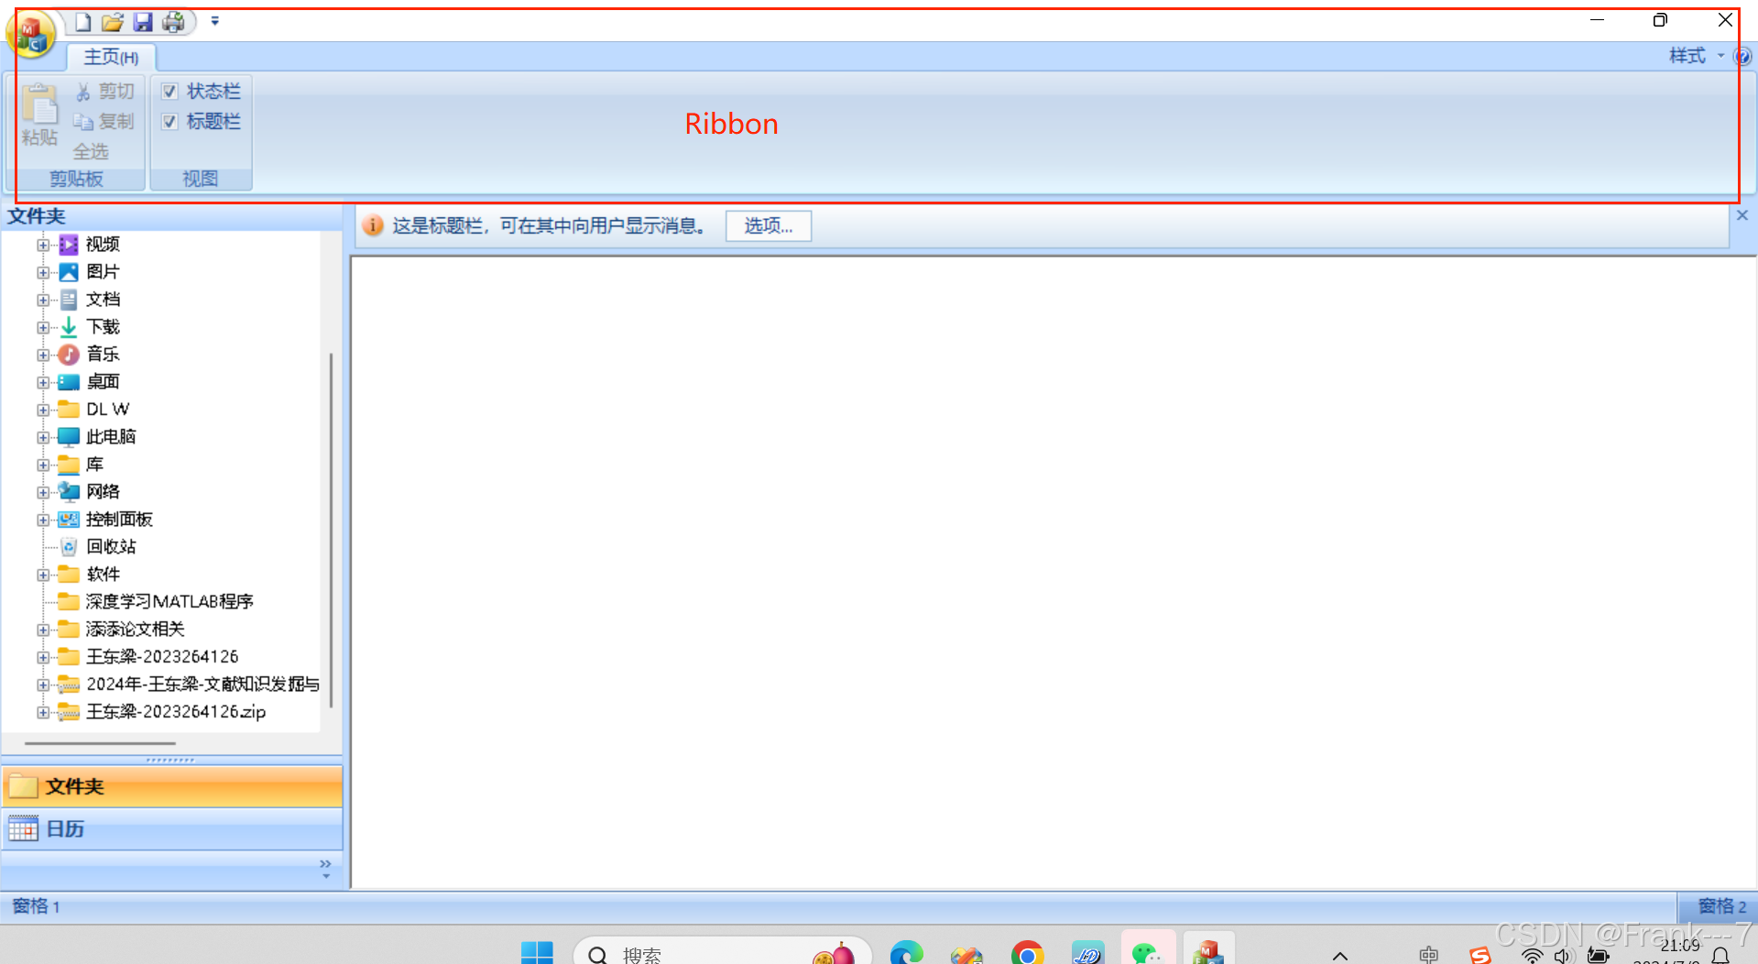Open a file using the Open folder icon

[x=112, y=22]
